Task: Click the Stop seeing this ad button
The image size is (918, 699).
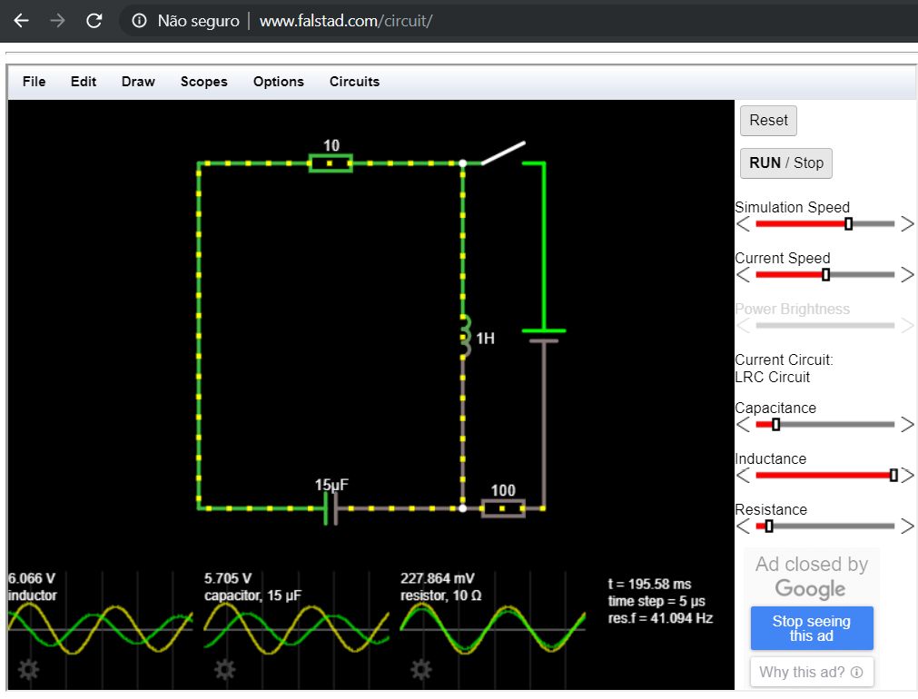Action: (811, 628)
